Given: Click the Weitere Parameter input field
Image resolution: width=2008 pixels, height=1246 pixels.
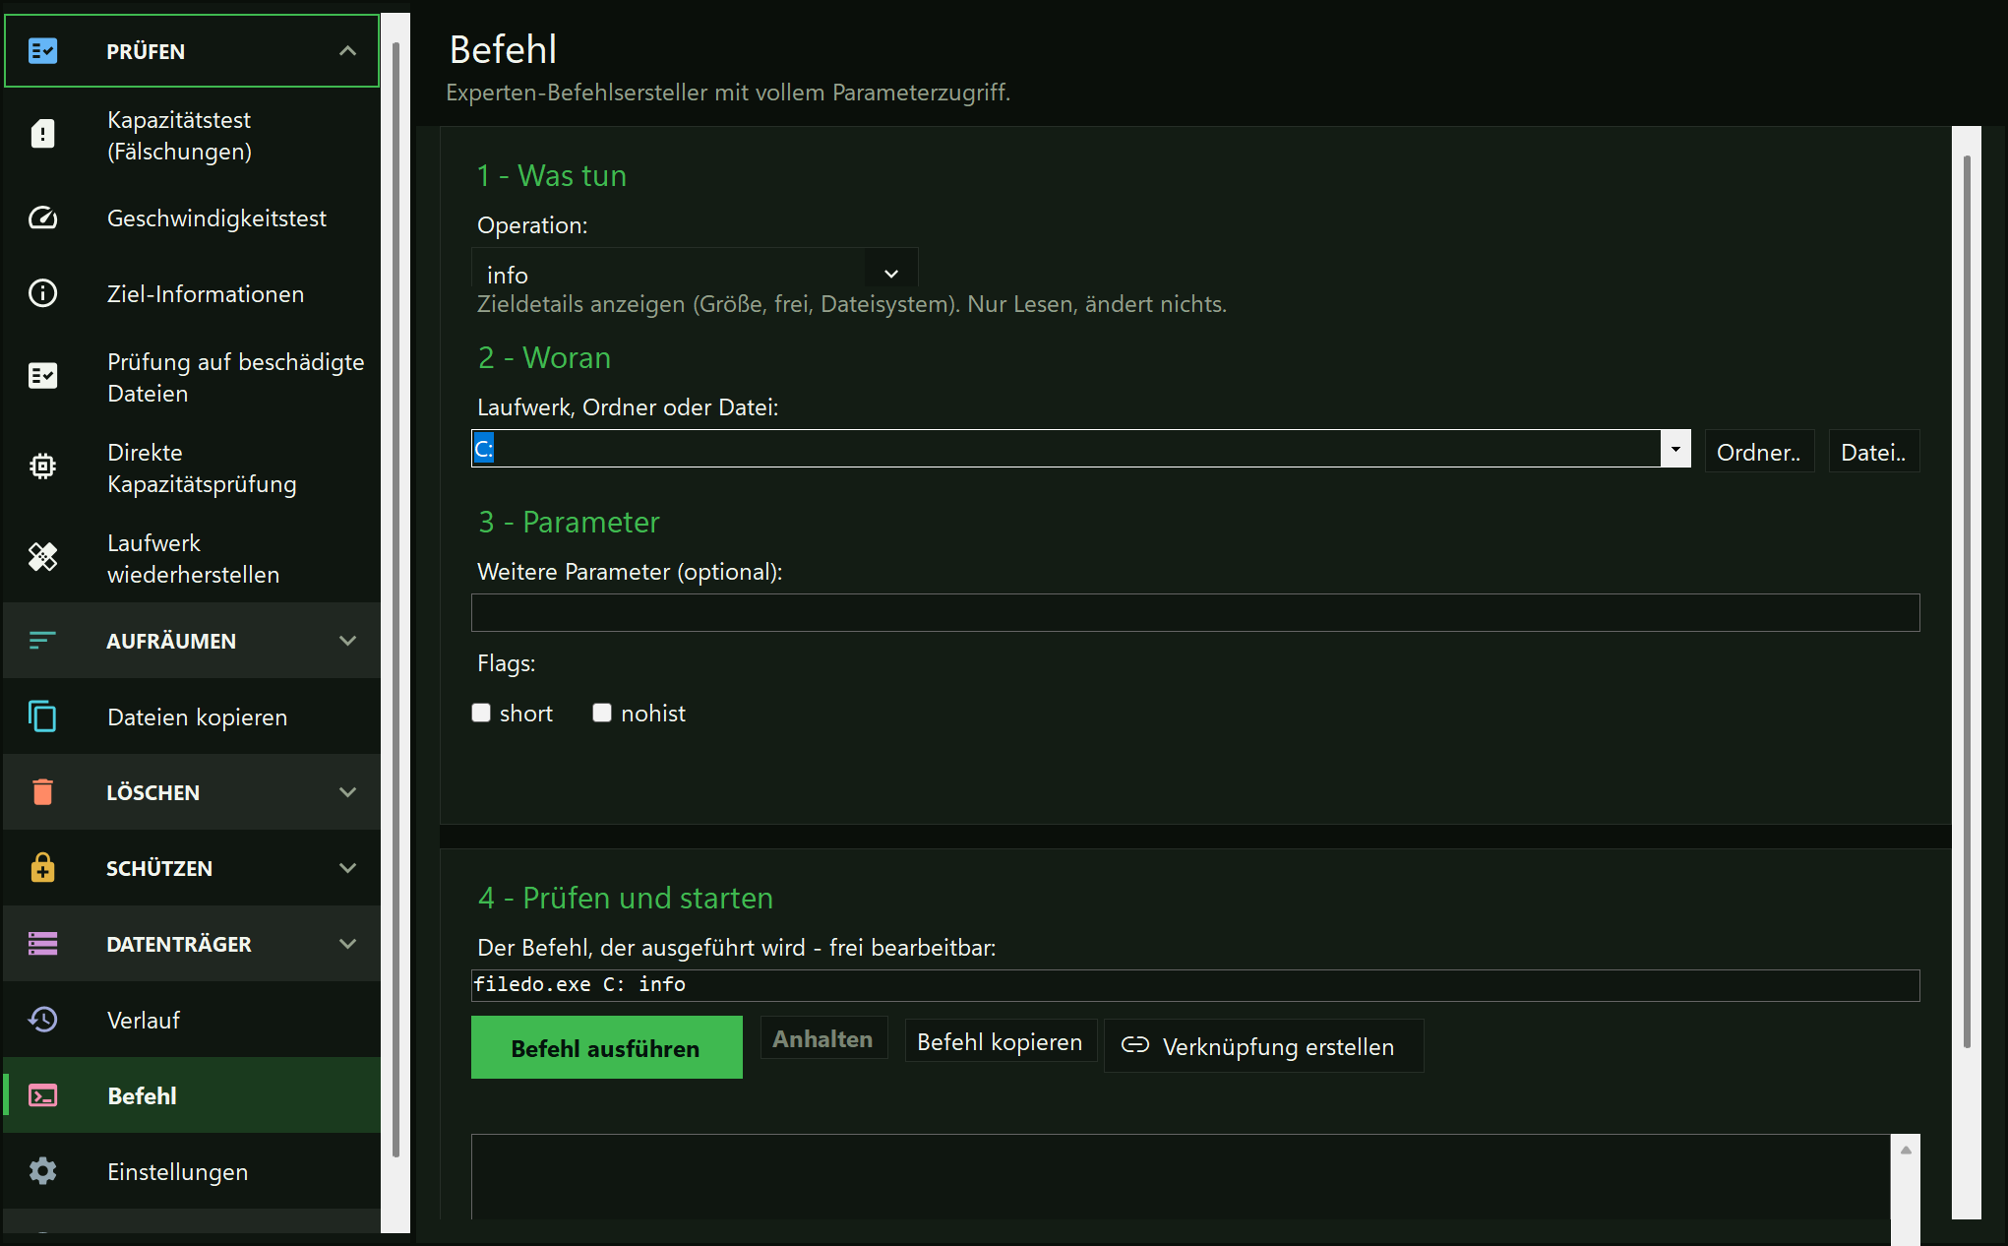Looking at the screenshot, I should click(x=1195, y=612).
